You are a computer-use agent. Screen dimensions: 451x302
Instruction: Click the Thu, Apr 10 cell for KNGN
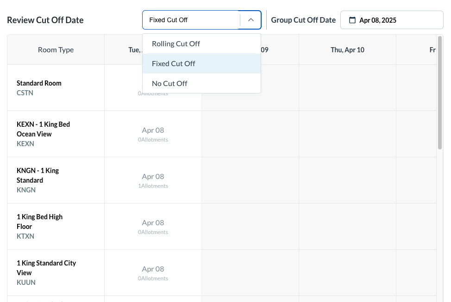pyautogui.click(x=347, y=180)
